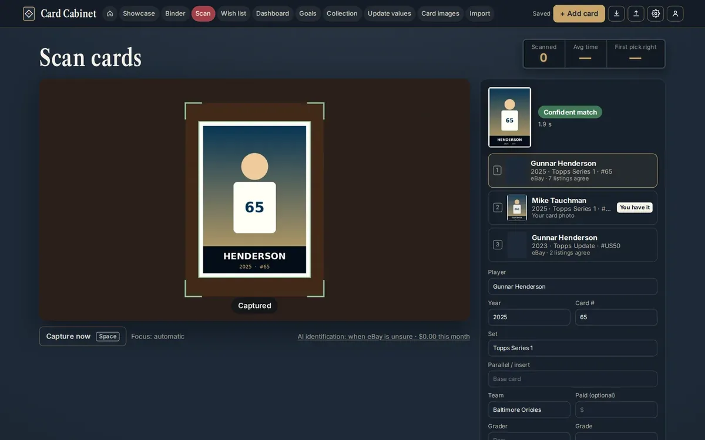
Task: Click the Year input field
Action: pos(529,317)
